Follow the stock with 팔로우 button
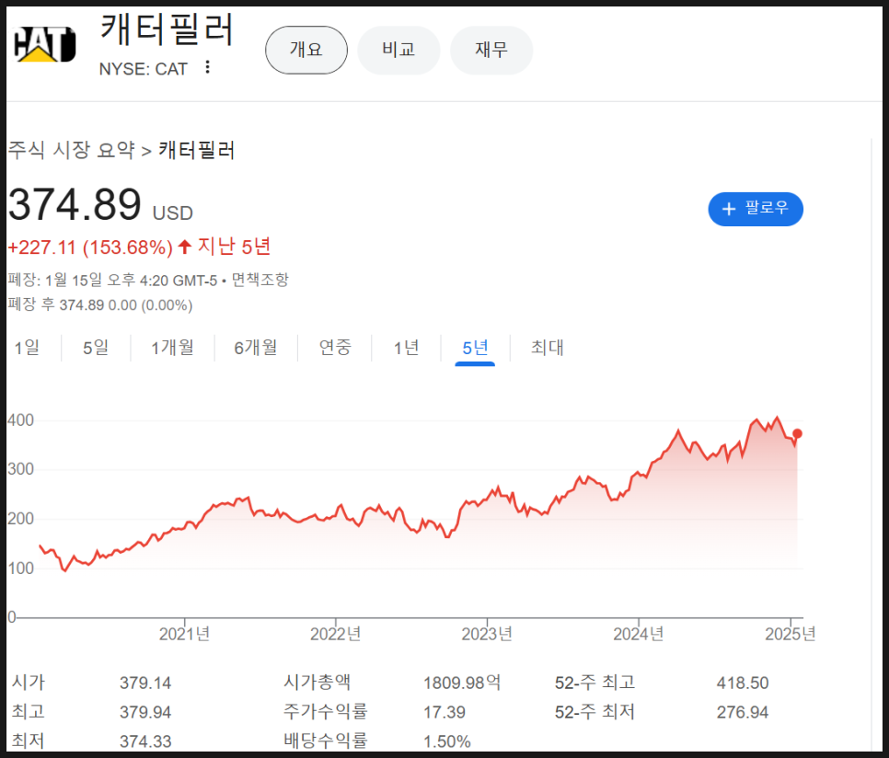 point(756,209)
